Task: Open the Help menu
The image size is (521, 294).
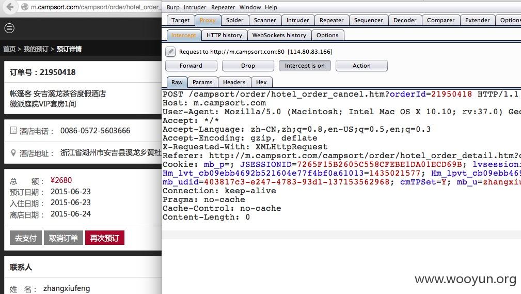Action: click(x=271, y=7)
